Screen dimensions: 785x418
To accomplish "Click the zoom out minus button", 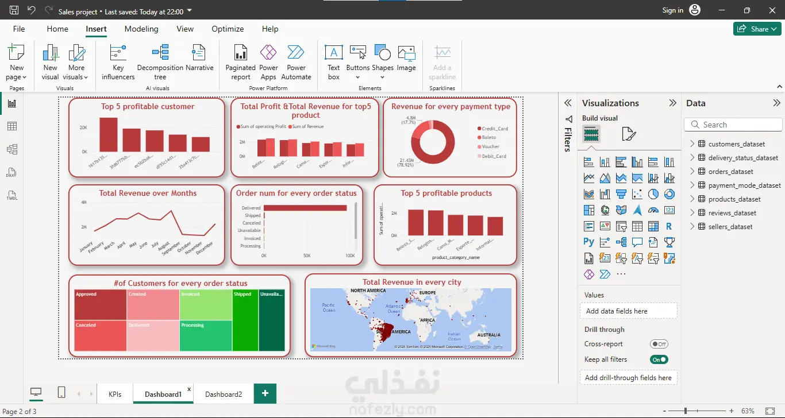I will point(665,411).
